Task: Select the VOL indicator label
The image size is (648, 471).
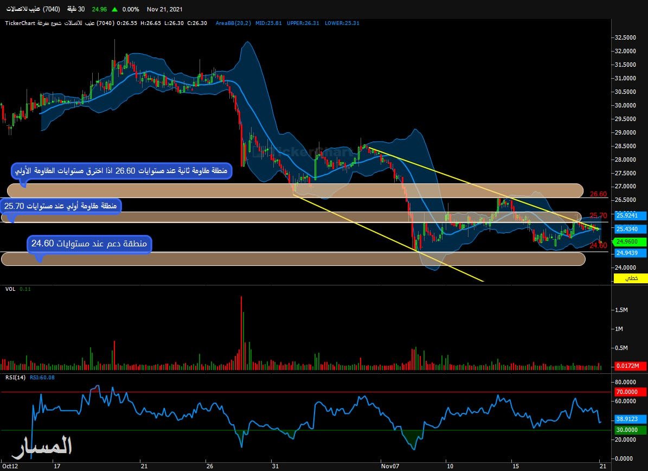Action: [x=10, y=289]
